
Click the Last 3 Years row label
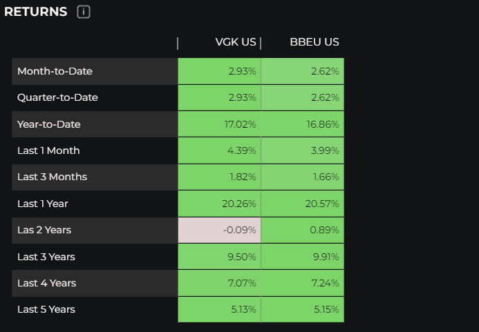46,257
